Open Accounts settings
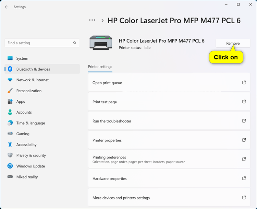 coord(42,112)
